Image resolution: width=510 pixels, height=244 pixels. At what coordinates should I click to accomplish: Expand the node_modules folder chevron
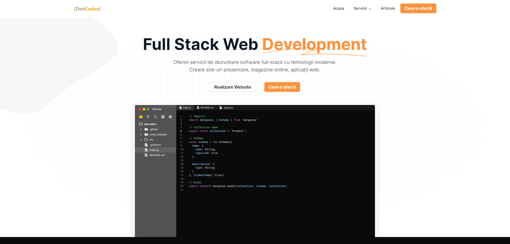pos(141,134)
